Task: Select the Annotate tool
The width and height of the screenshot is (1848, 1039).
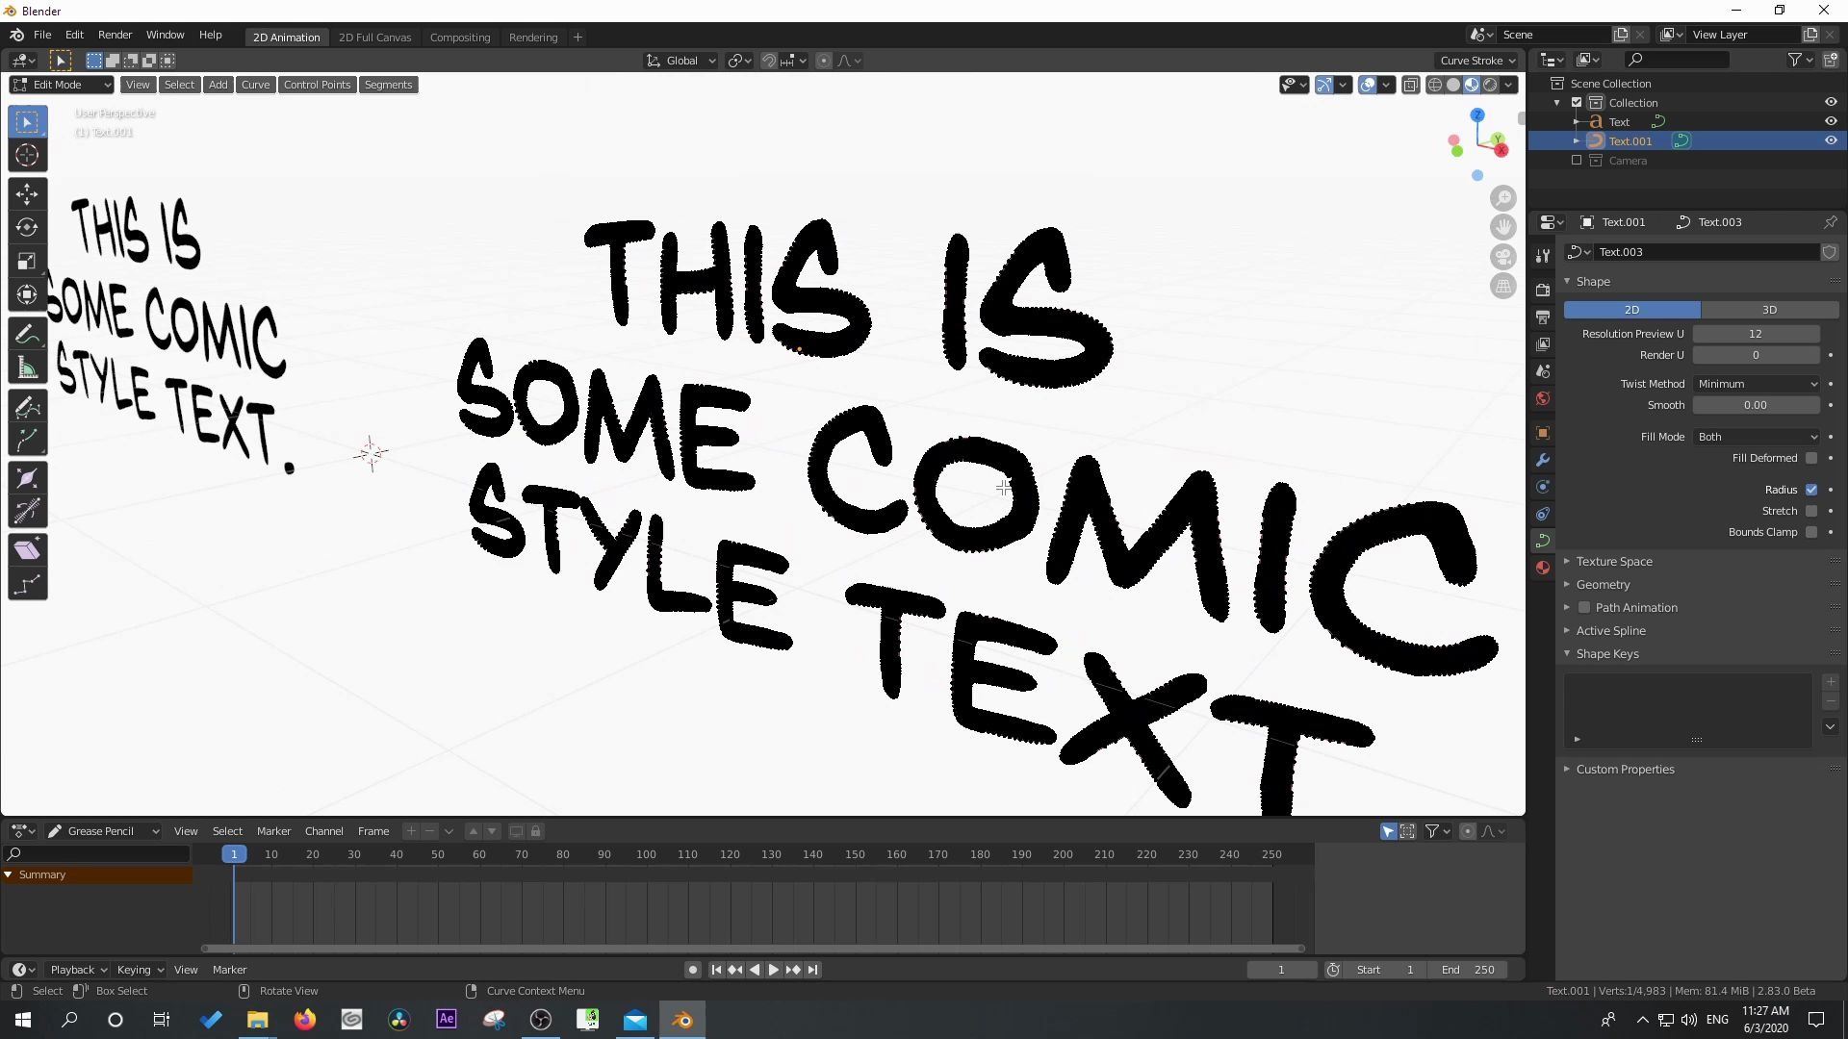Action: coord(27,334)
